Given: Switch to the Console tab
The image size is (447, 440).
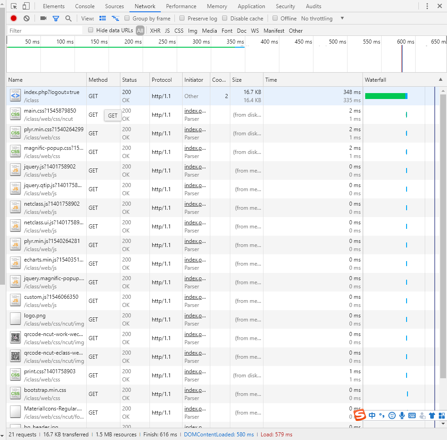Looking at the screenshot, I should (x=85, y=6).
